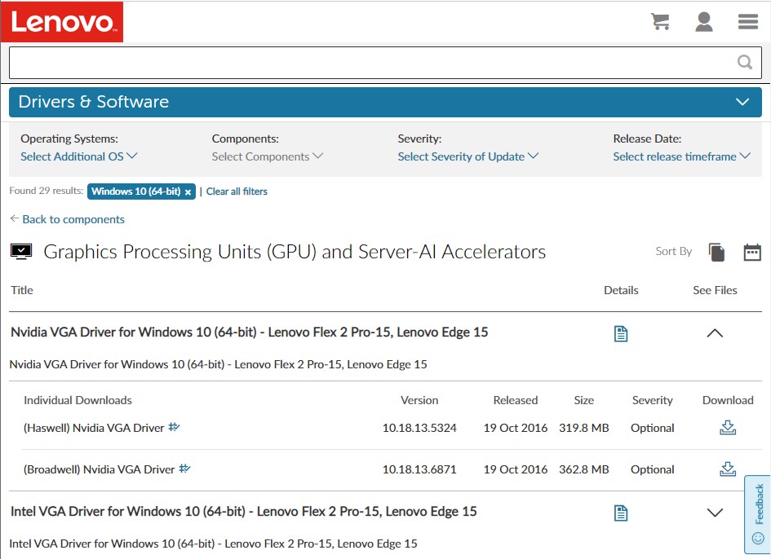Expand the Intel VGA Driver file list
771x559 pixels.
click(715, 513)
